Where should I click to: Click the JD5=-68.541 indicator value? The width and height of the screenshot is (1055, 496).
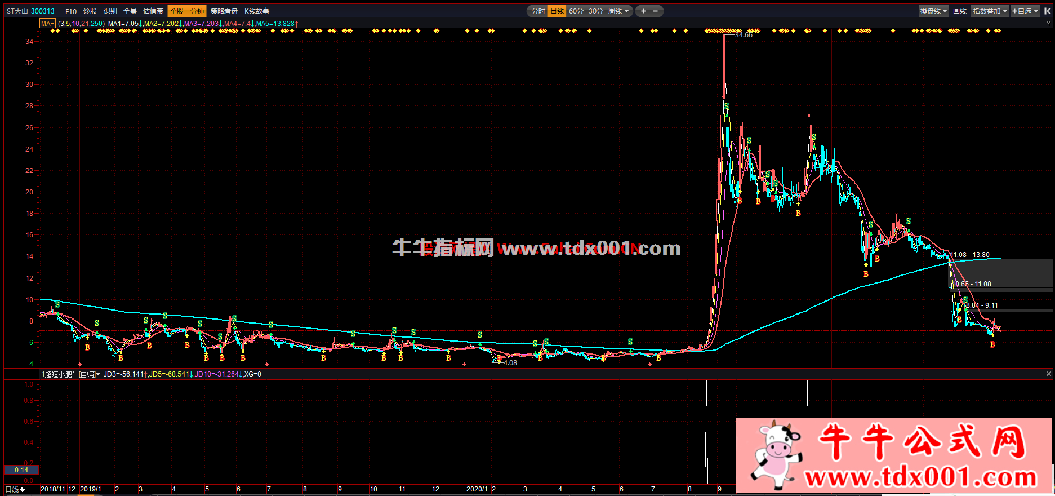click(x=171, y=374)
